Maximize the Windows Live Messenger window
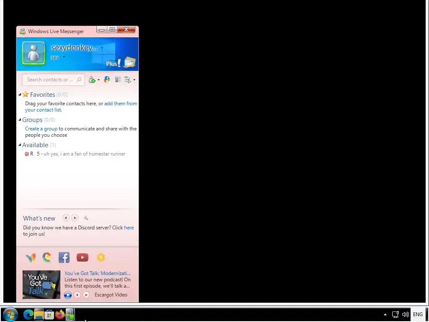 point(112,30)
